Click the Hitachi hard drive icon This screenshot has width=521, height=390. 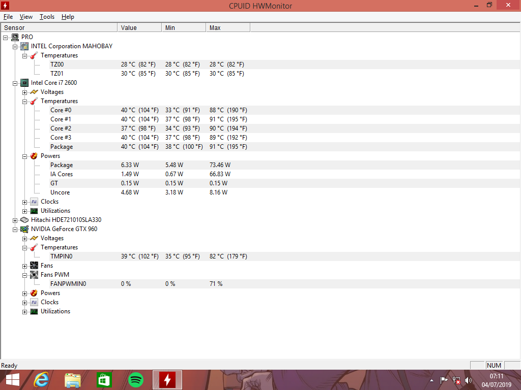click(x=24, y=220)
